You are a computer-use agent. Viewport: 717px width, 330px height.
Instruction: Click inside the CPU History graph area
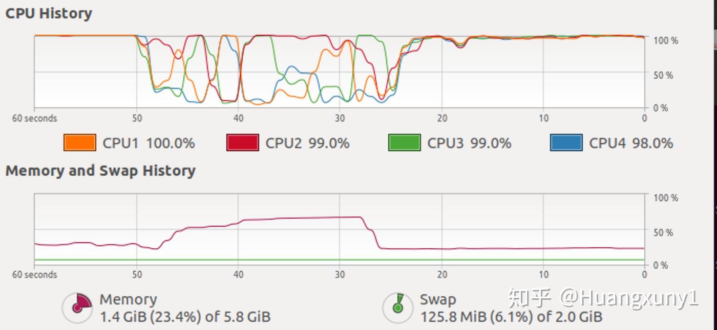340,72
